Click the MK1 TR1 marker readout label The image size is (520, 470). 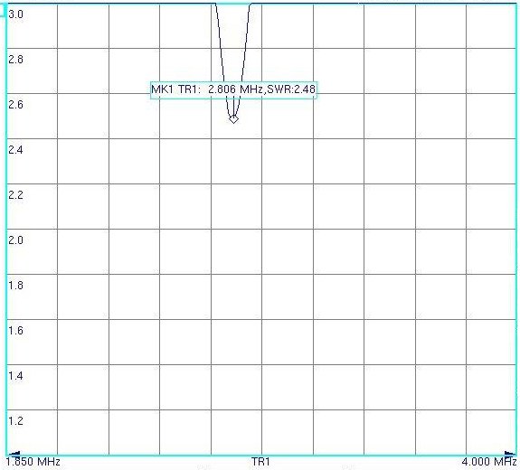coord(233,89)
